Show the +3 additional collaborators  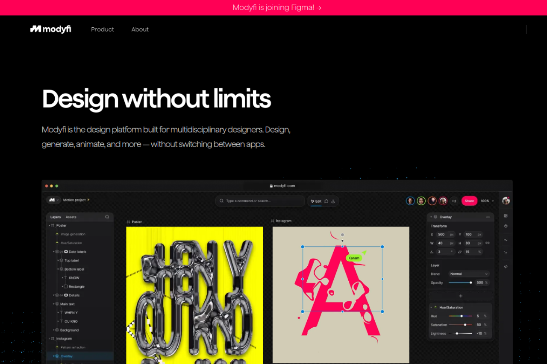click(454, 201)
